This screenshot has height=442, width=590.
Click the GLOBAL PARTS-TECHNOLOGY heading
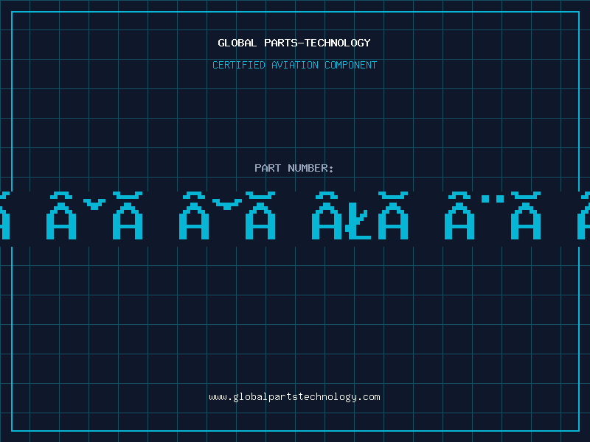click(x=294, y=43)
